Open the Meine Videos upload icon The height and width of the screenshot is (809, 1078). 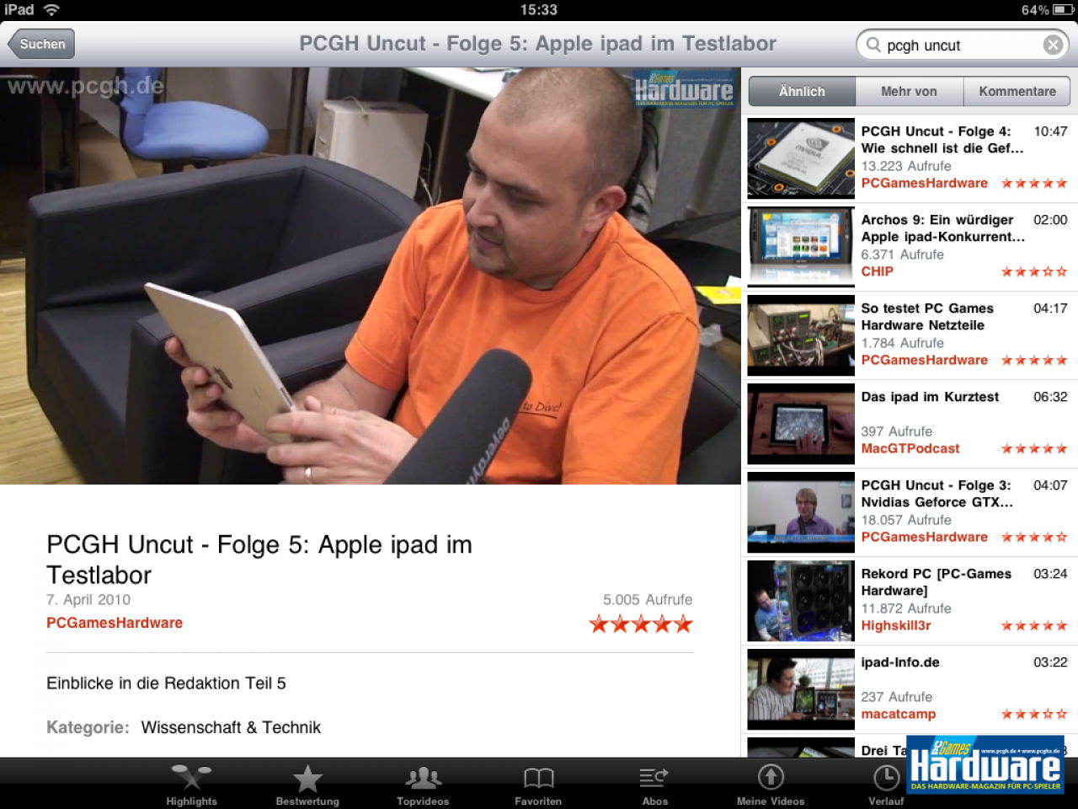771,777
